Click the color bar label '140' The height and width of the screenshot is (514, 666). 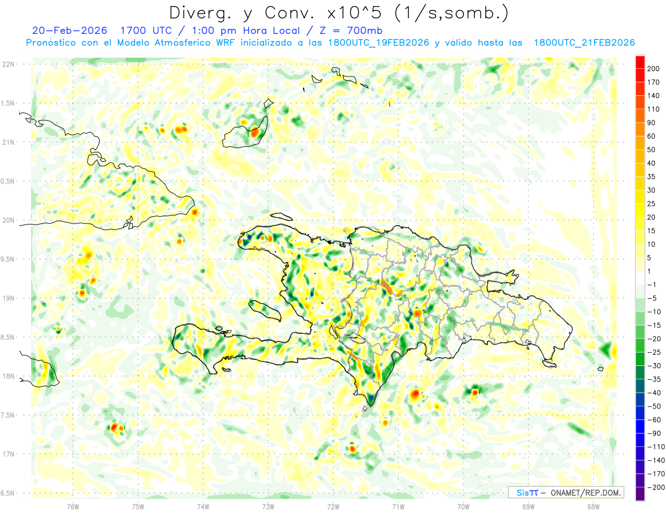pyautogui.click(x=653, y=96)
